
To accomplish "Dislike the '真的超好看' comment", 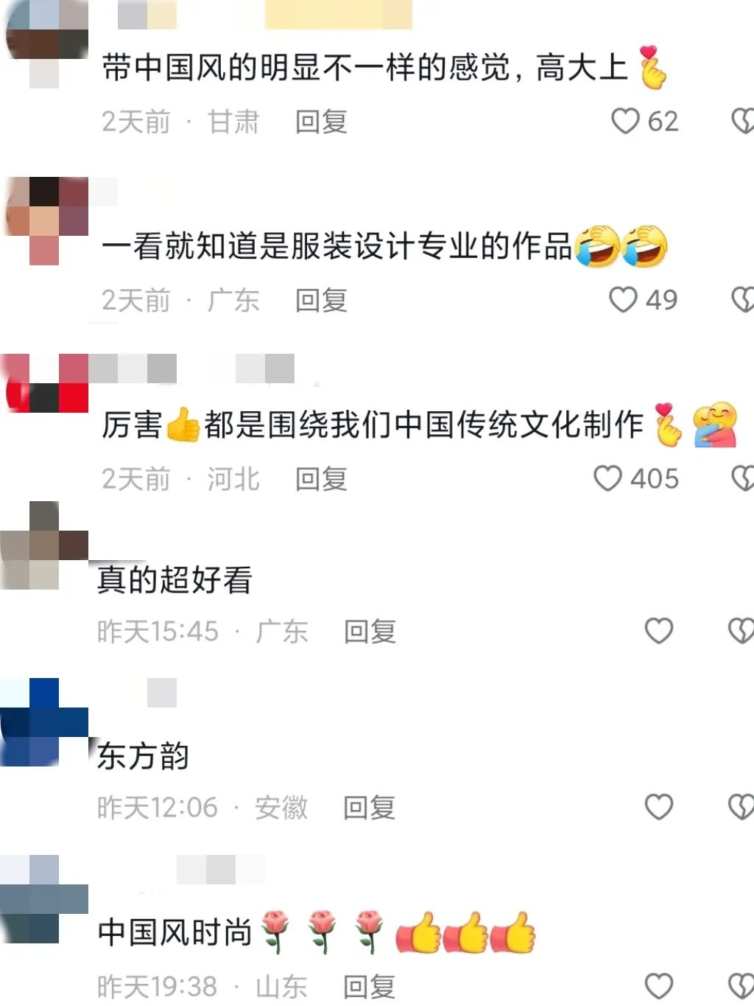I will click(x=741, y=631).
